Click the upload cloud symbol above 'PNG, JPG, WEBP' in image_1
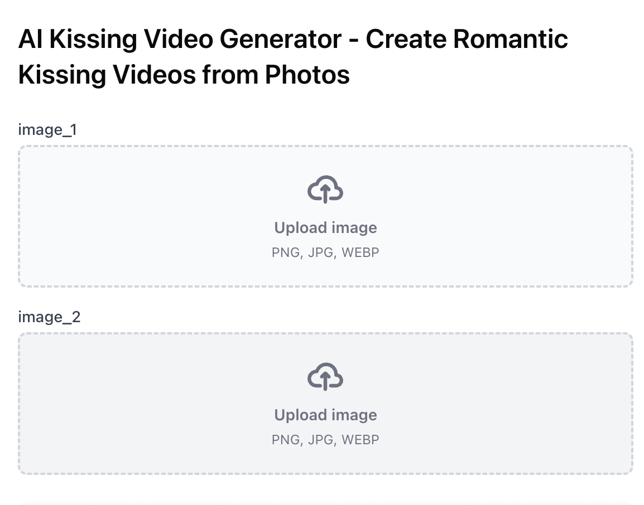Viewport: 644px width, 505px height. [325, 190]
